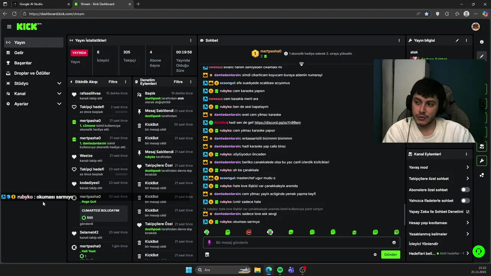The image size is (491, 276).
Task: Click the YAYINDA live badge
Action: coord(79,53)
